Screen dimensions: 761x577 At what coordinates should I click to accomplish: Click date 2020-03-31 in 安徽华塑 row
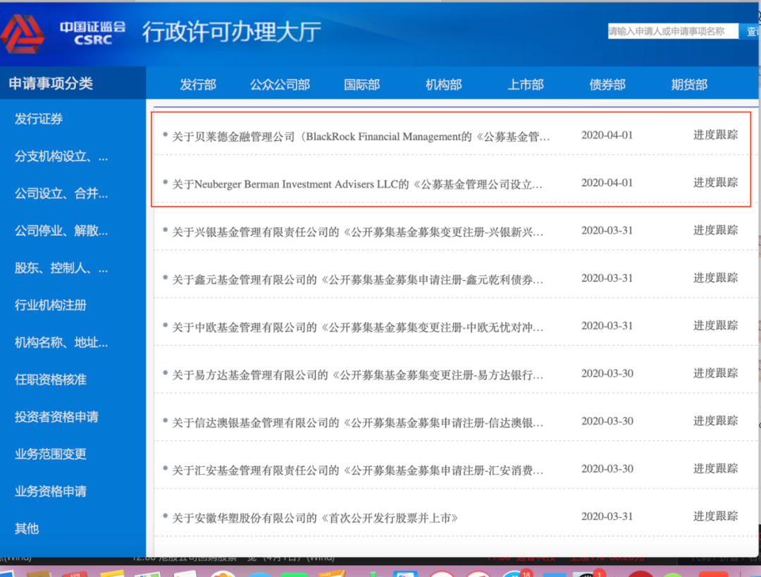coord(607,516)
